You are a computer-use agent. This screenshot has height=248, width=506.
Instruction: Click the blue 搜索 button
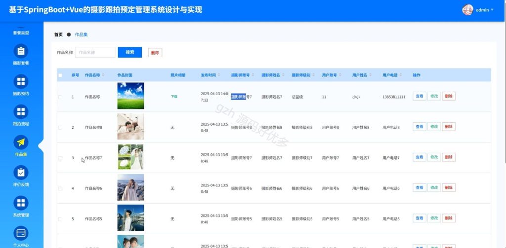(130, 52)
